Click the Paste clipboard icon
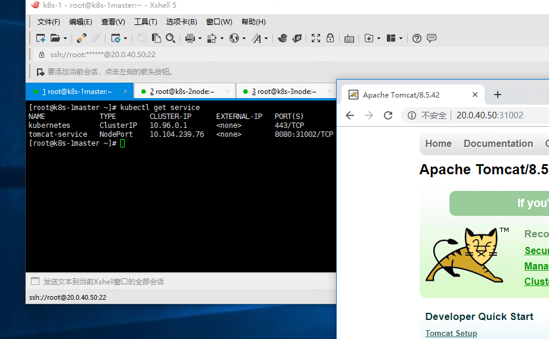 [156, 38]
